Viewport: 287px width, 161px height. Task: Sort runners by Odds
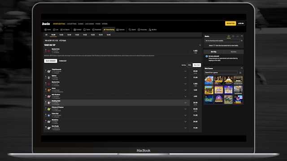tap(190, 65)
